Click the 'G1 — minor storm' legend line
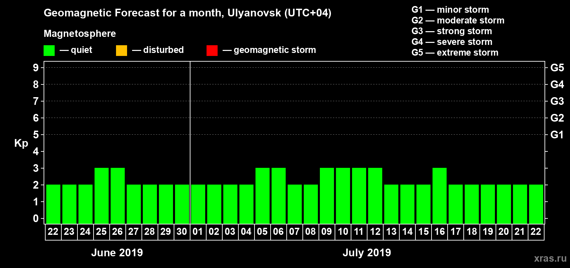The width and height of the screenshot is (570, 268). [450, 10]
